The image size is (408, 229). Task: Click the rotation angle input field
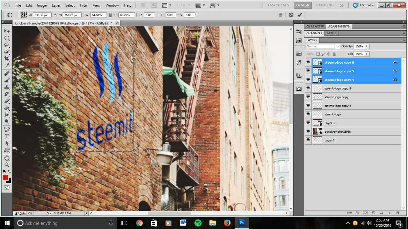pos(149,15)
